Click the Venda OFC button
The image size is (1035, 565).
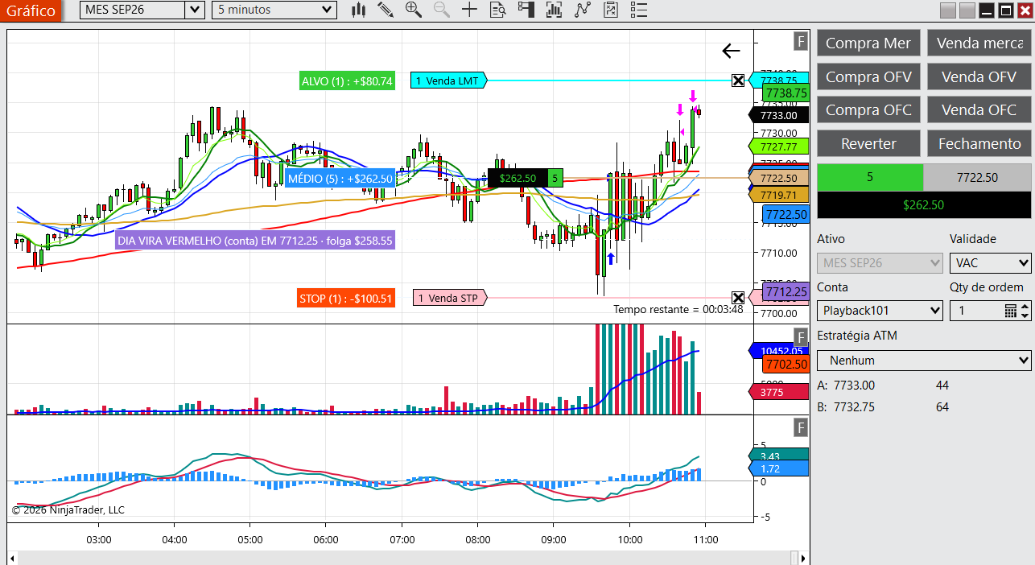(x=979, y=110)
